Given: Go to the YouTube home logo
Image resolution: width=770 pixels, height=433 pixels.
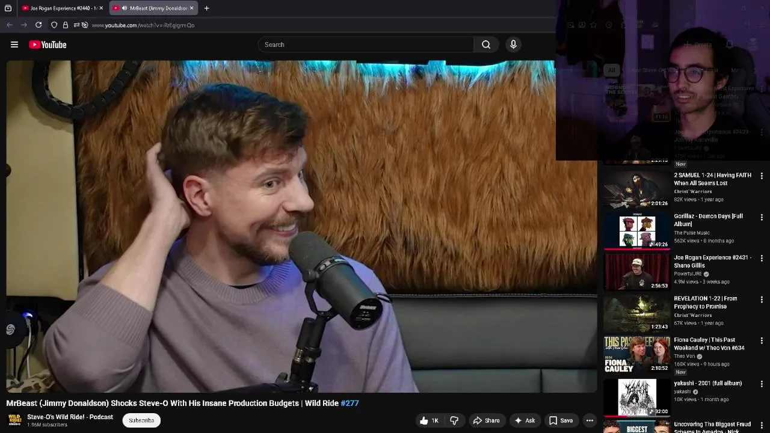Looking at the screenshot, I should pos(48,45).
